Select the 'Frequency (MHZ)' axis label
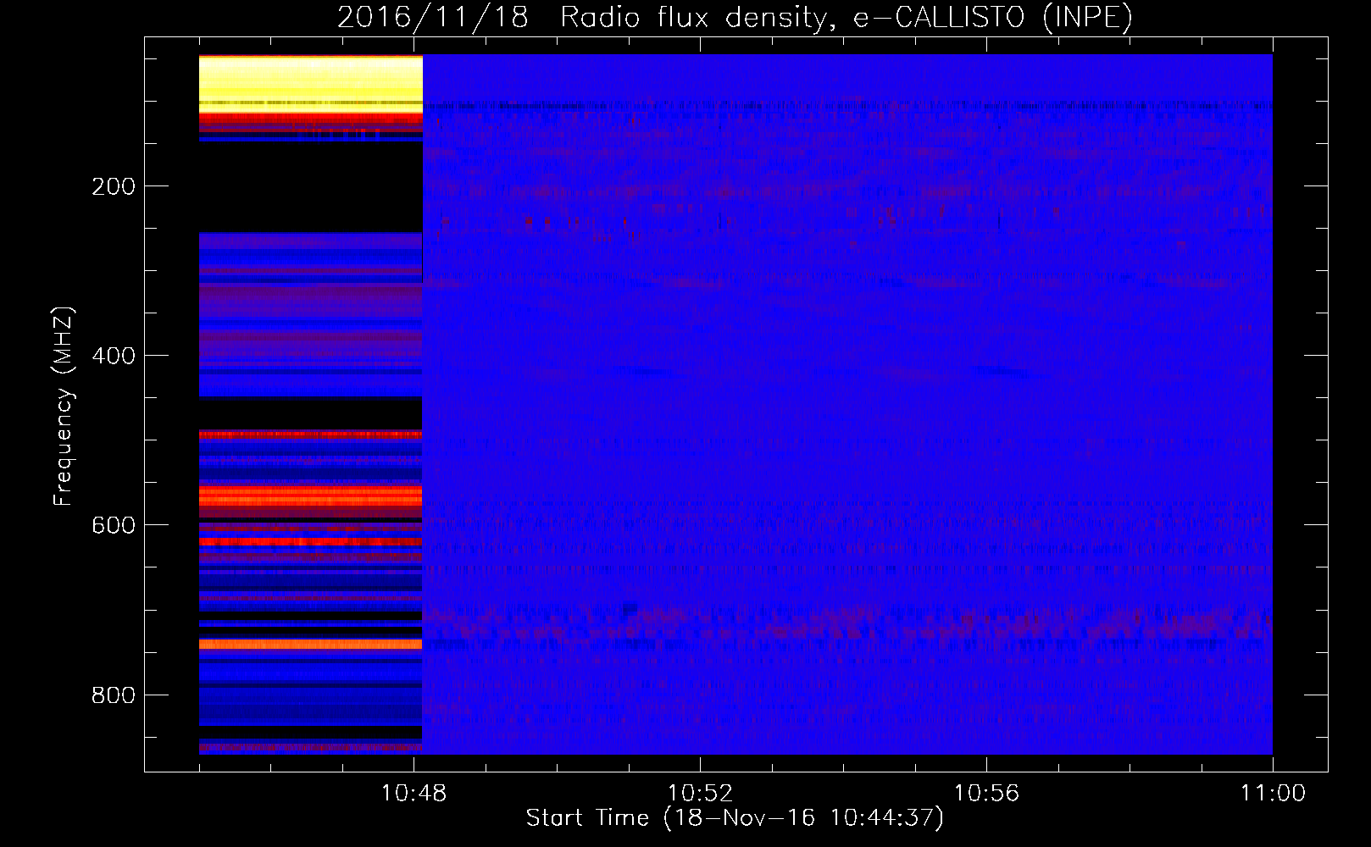1371x847 pixels. click(x=63, y=407)
